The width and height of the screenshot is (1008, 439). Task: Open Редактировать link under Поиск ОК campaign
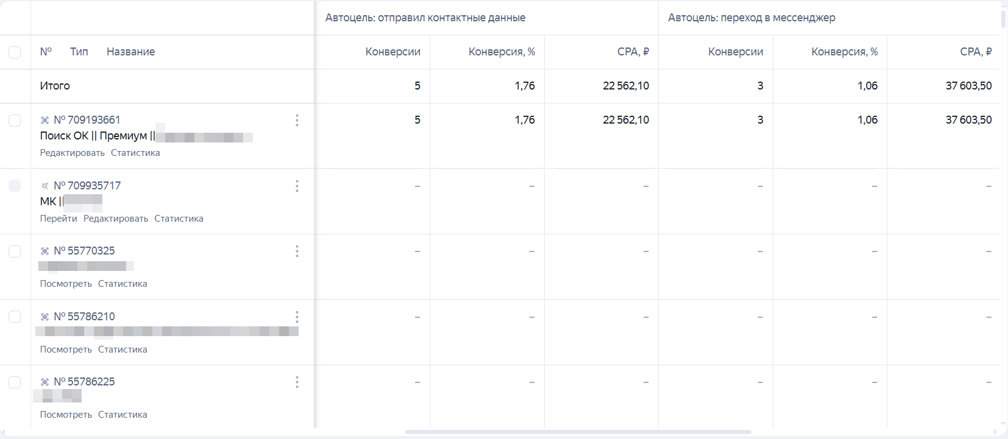(73, 153)
